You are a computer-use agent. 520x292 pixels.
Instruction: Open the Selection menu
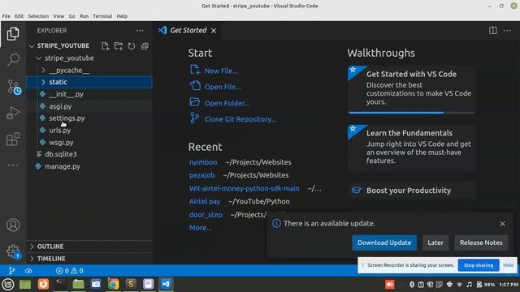click(x=38, y=16)
